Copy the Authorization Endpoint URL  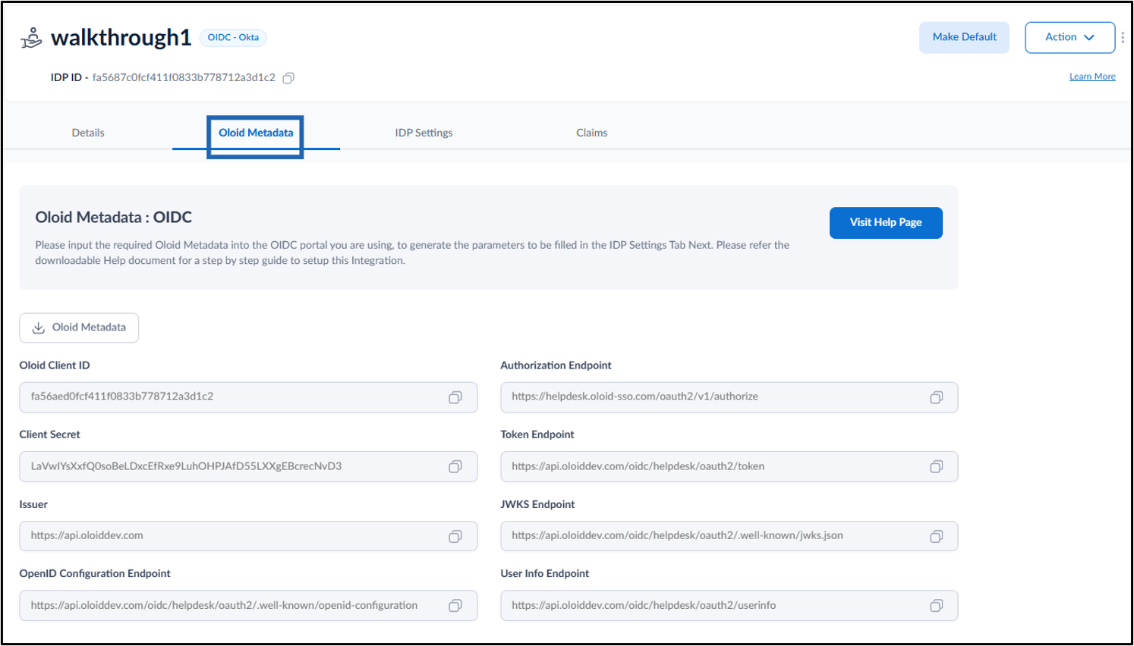click(x=937, y=397)
